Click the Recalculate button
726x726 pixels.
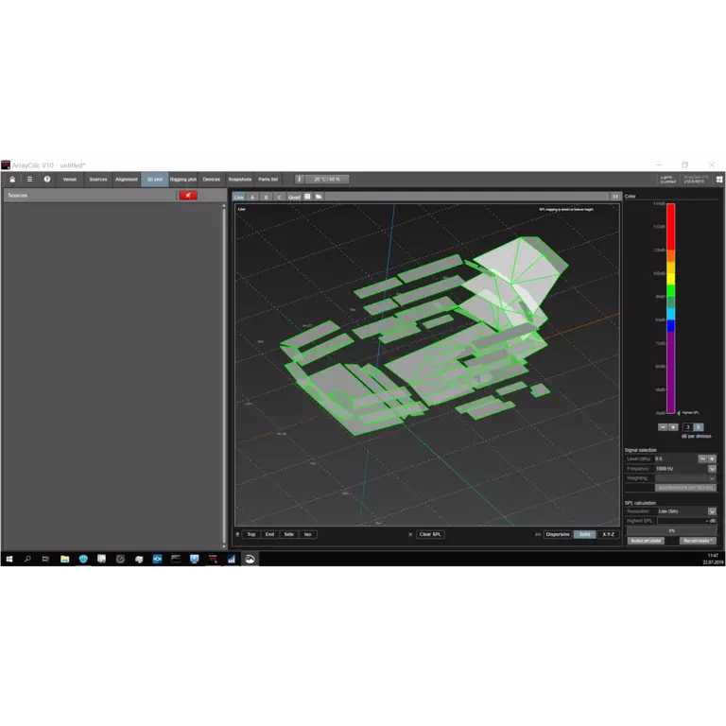[x=698, y=541]
